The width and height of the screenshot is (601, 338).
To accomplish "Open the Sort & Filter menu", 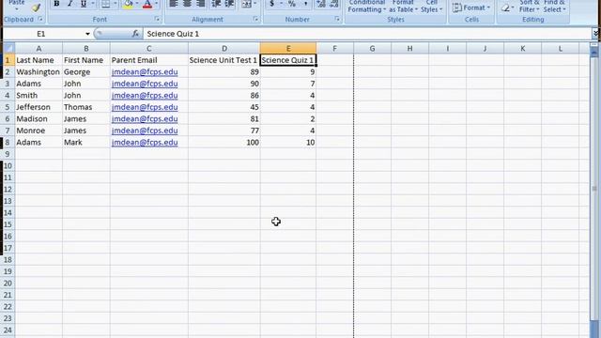I will click(530, 7).
